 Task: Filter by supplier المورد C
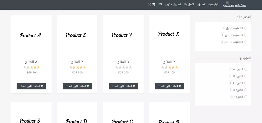click(x=246, y=83)
